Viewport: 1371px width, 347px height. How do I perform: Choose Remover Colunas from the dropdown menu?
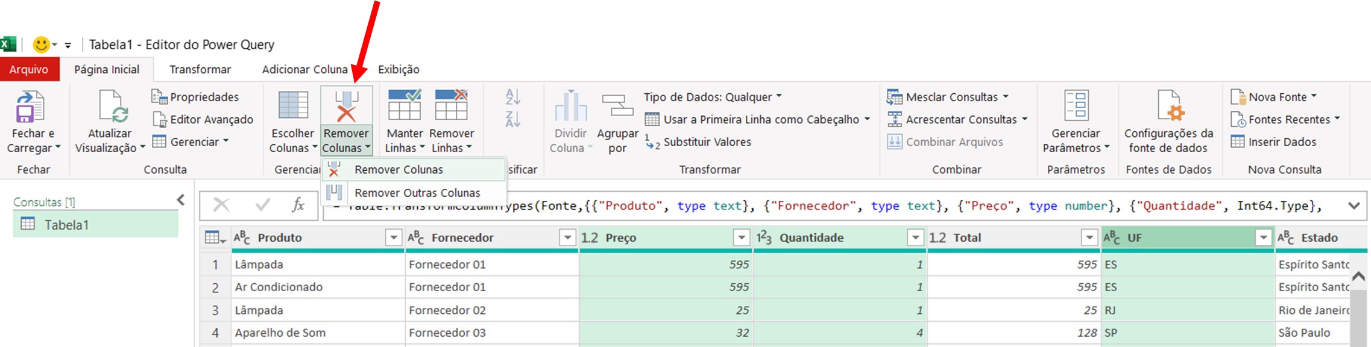(414, 170)
